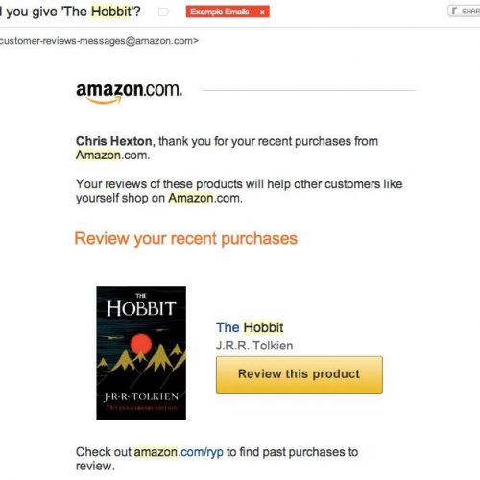Viewport: 480px width, 480px height.
Task: Click the sender address customer-reviews-messages@amazon.com
Action: 97,41
